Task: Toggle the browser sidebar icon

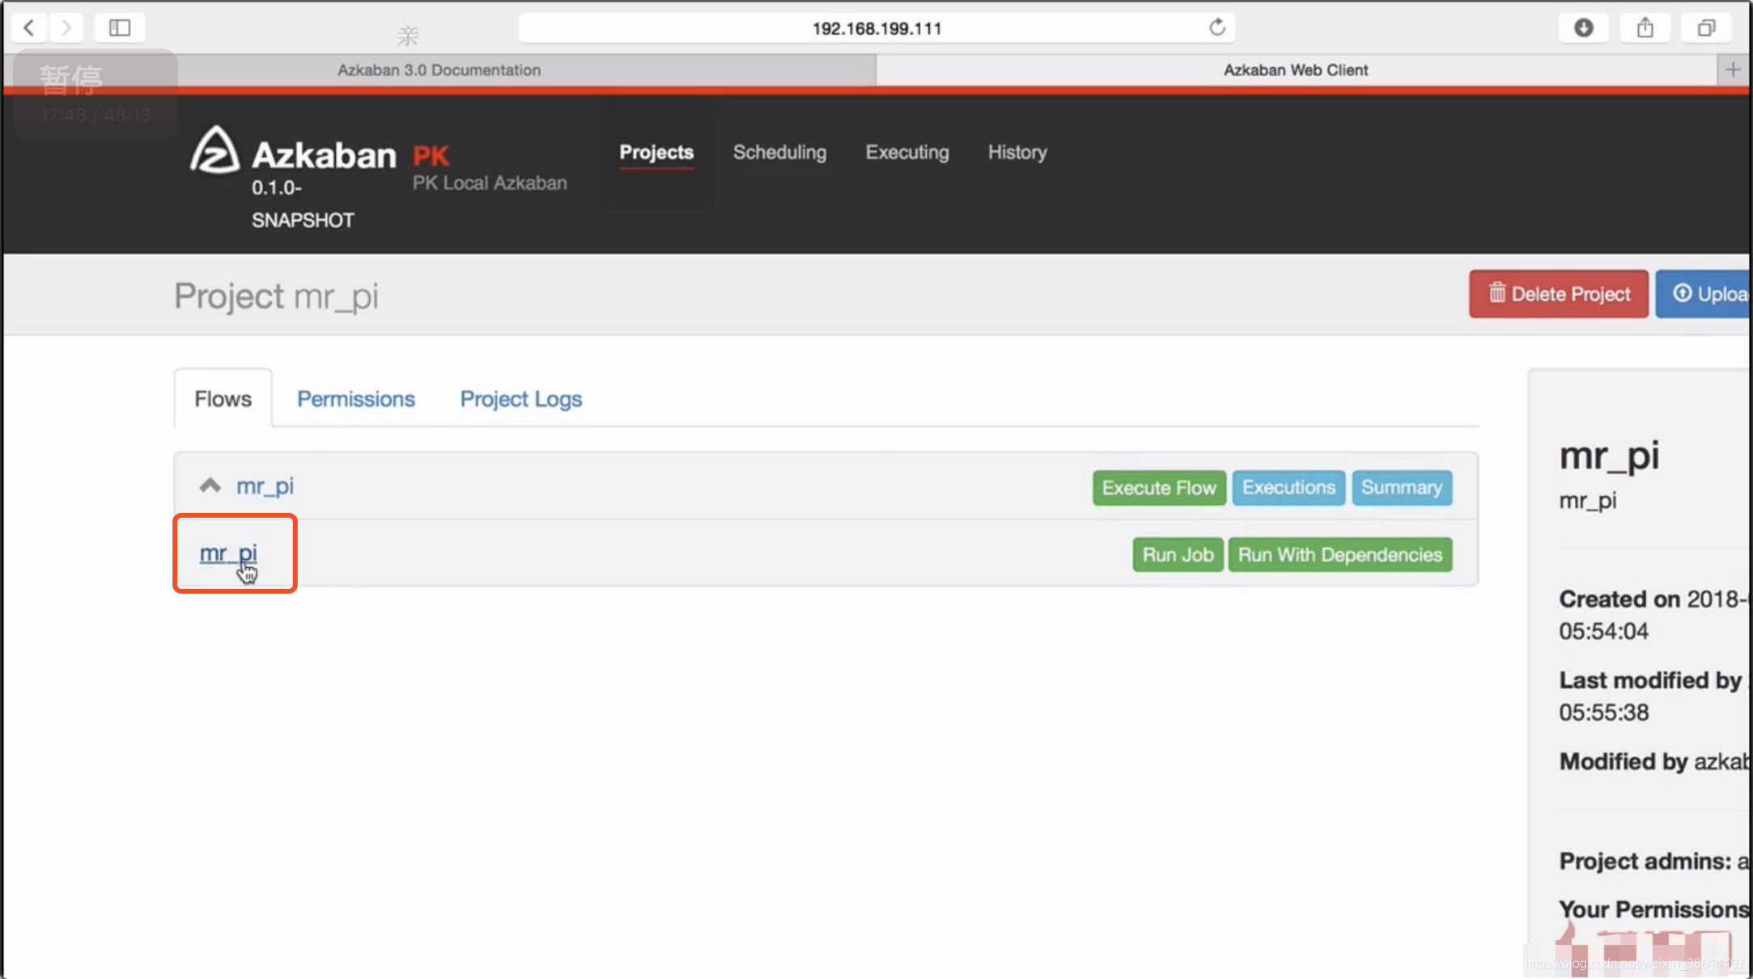Action: coord(120,28)
